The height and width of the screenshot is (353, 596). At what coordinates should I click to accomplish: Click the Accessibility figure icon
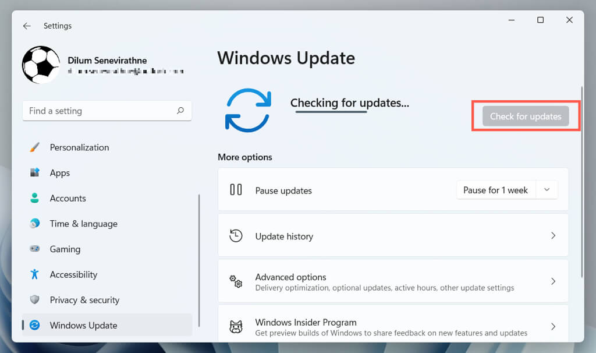(x=34, y=274)
